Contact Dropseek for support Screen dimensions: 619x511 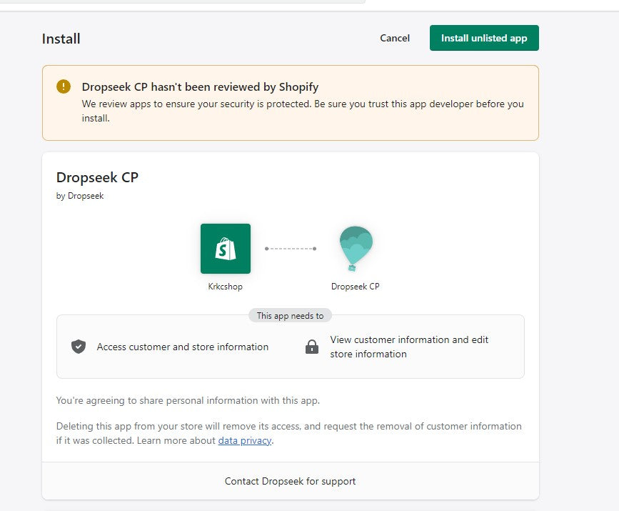(290, 481)
